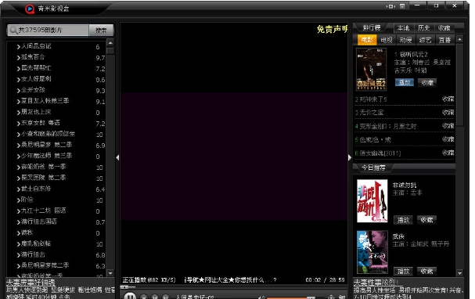Screen dimensions: 475x299
Task: Expand the 人间昆虫记 list entry chevron
Action: coord(19,47)
